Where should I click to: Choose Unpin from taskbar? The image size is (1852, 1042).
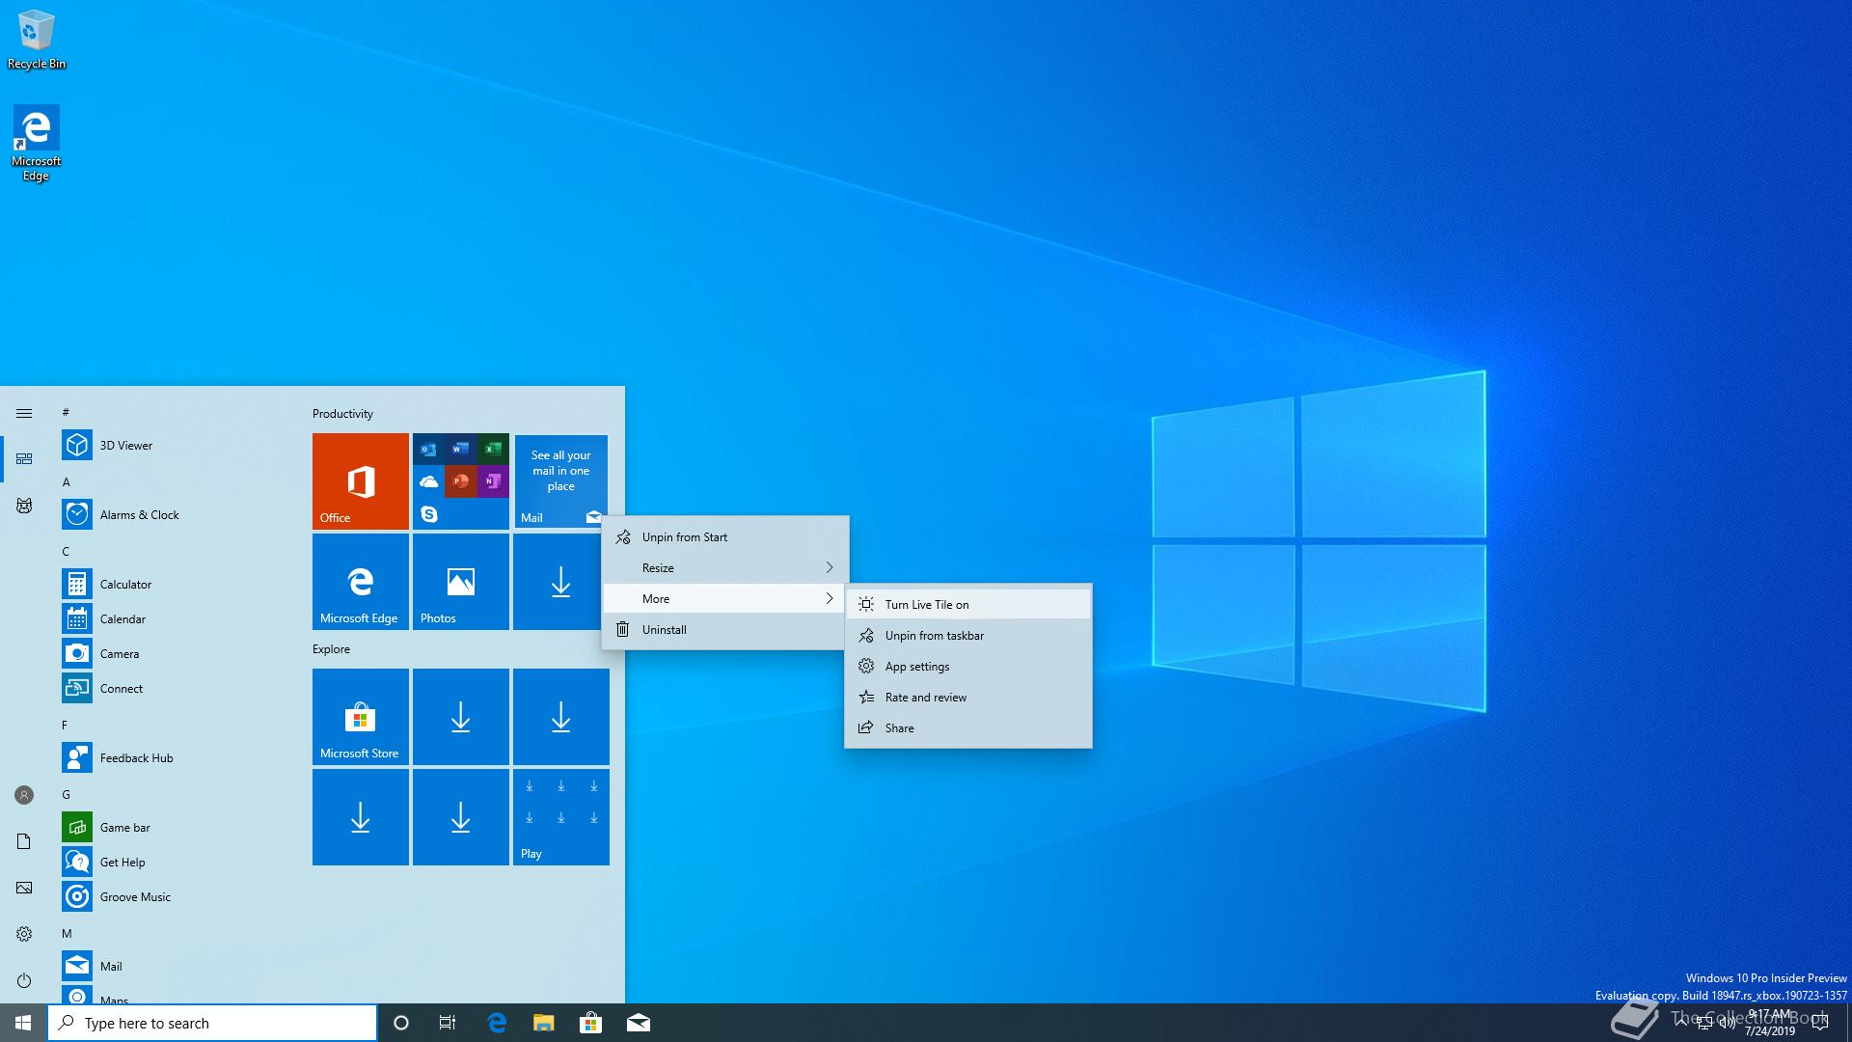968,636
